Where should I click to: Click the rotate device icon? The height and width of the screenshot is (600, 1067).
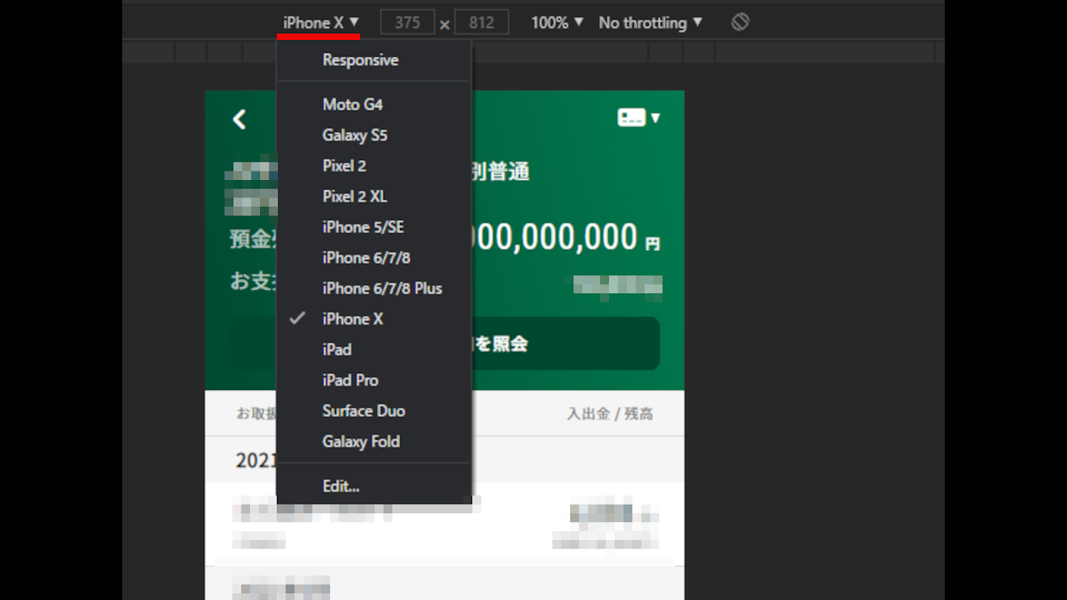click(740, 22)
